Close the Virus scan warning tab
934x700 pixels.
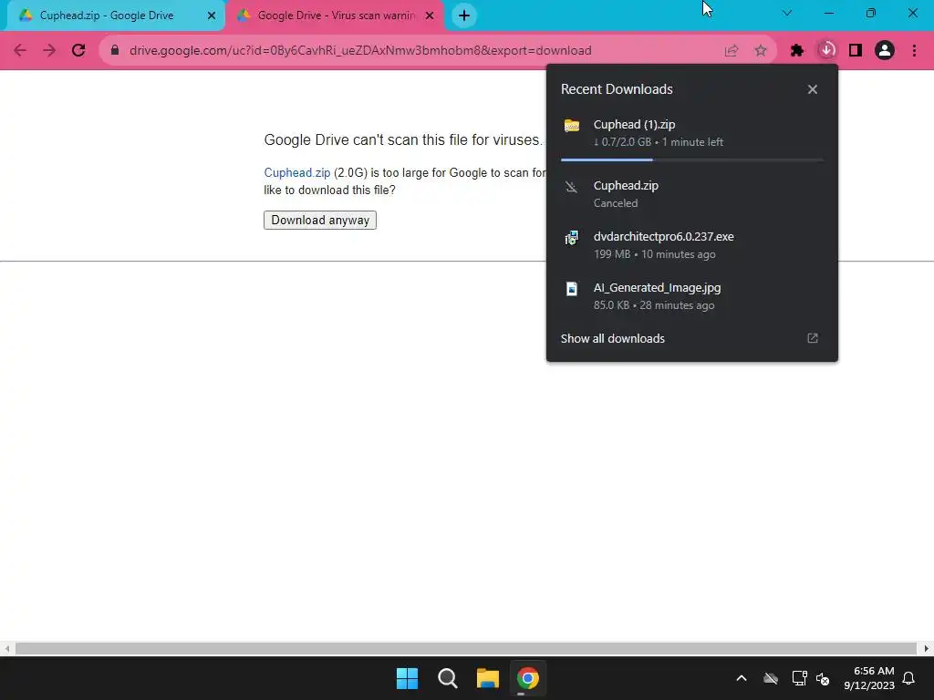coord(430,15)
